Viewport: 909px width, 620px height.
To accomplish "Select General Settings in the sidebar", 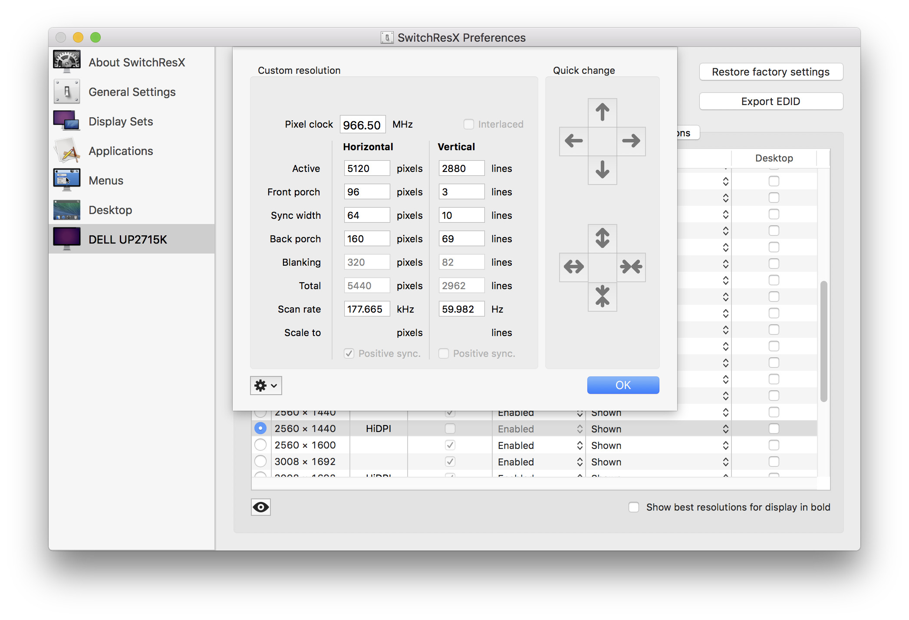I will 132,92.
